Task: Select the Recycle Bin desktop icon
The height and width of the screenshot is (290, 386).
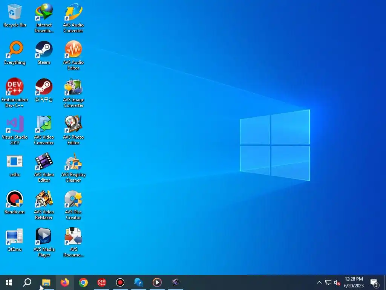Action: pyautogui.click(x=15, y=15)
